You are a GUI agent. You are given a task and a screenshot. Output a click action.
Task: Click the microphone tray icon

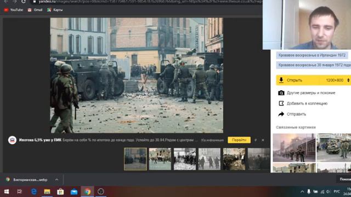click(x=309, y=192)
